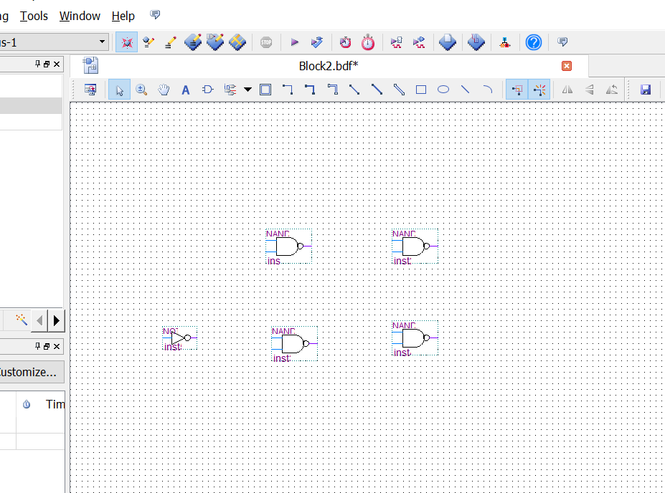665x493 pixels.
Task: Select the Diagonal Conduit tool
Action: tap(399, 90)
